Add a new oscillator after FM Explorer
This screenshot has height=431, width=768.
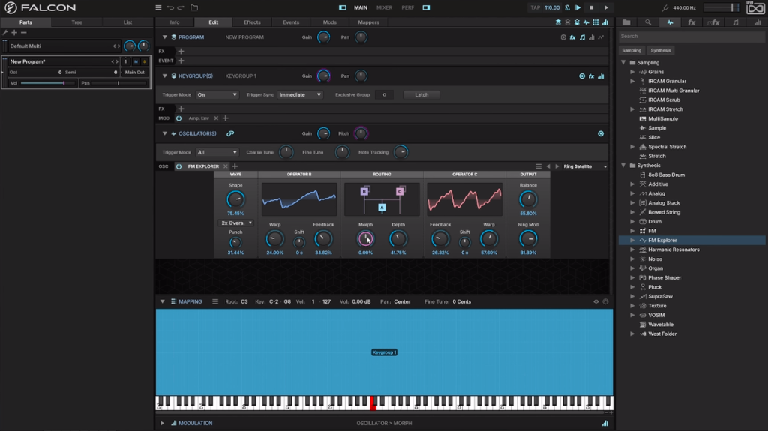(x=235, y=166)
